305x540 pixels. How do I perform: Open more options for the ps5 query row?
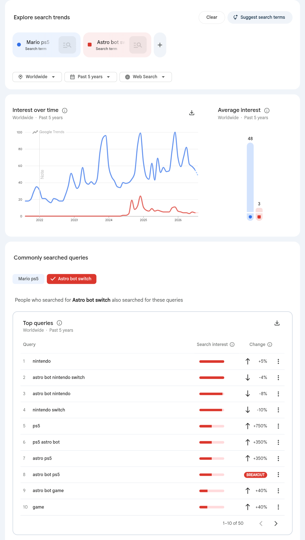pyautogui.click(x=278, y=426)
